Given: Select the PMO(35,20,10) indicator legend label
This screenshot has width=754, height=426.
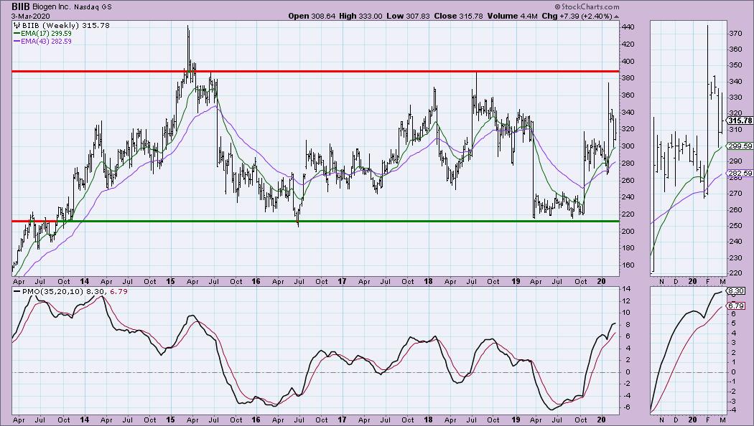Looking at the screenshot, I should (x=52, y=291).
